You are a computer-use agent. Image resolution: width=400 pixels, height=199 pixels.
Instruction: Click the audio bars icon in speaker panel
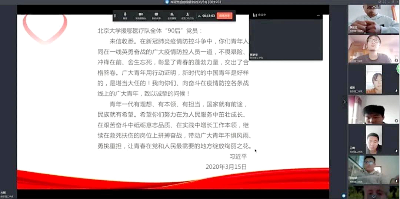tap(254, 15)
